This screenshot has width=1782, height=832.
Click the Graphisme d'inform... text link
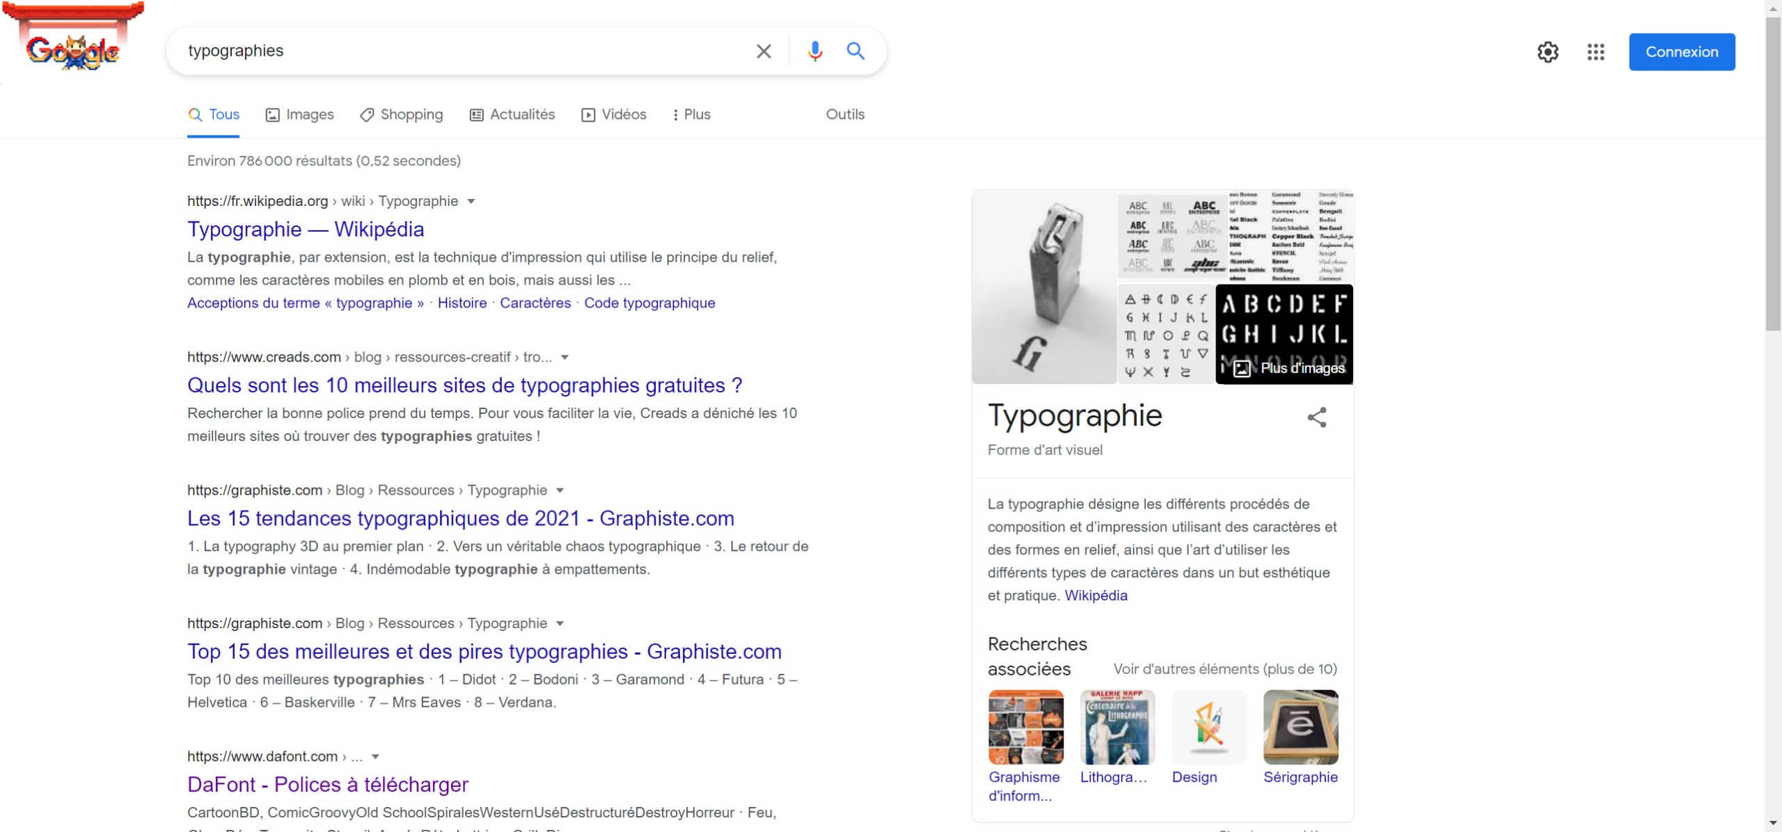1024,787
